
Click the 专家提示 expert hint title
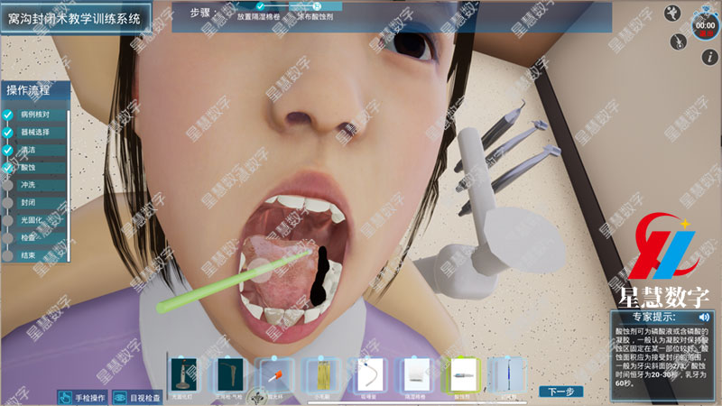pyautogui.click(x=653, y=317)
